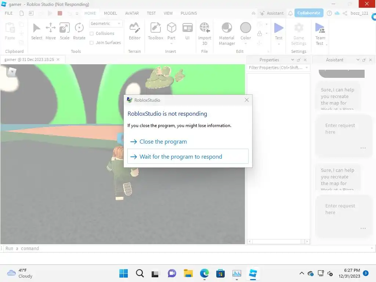Show hidden system tray icons
The image size is (376, 282).
(x=302, y=273)
